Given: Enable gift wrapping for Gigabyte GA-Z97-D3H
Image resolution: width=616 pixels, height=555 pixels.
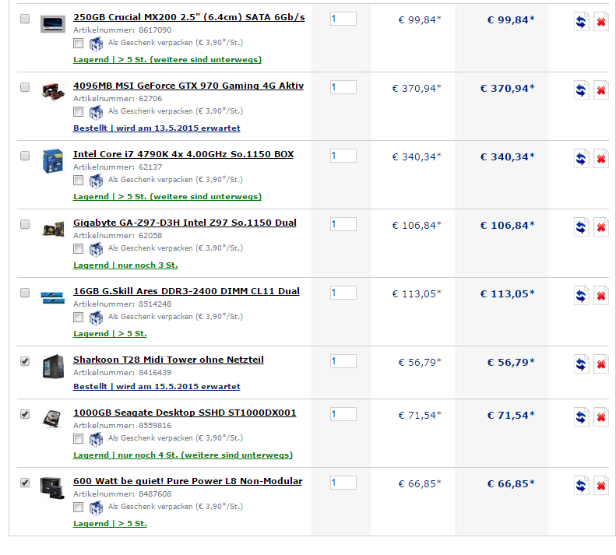Looking at the screenshot, I should (x=78, y=248).
